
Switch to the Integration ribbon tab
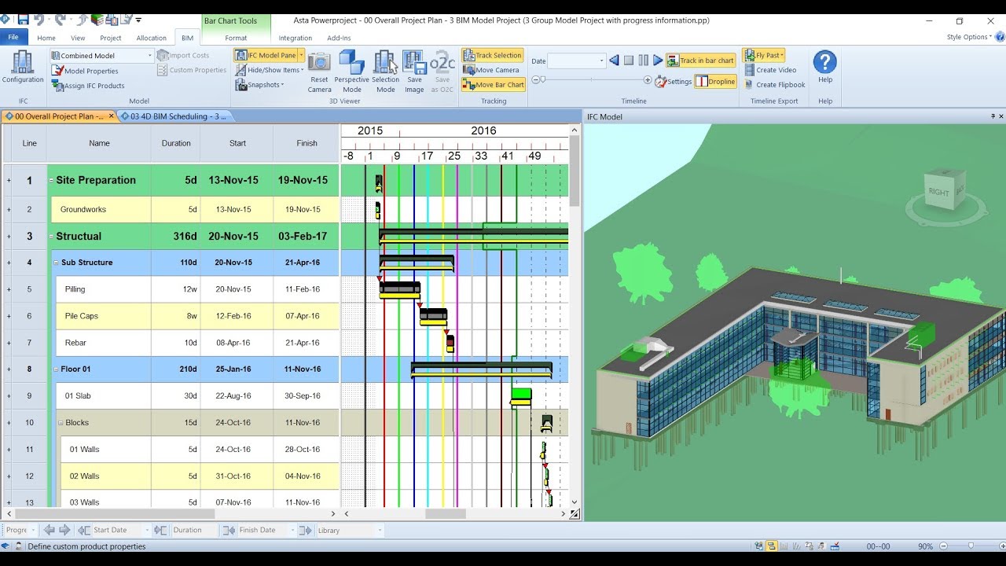[x=295, y=38]
